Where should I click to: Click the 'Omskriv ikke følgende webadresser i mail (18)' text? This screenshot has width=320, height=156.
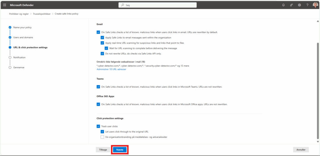[121, 62]
